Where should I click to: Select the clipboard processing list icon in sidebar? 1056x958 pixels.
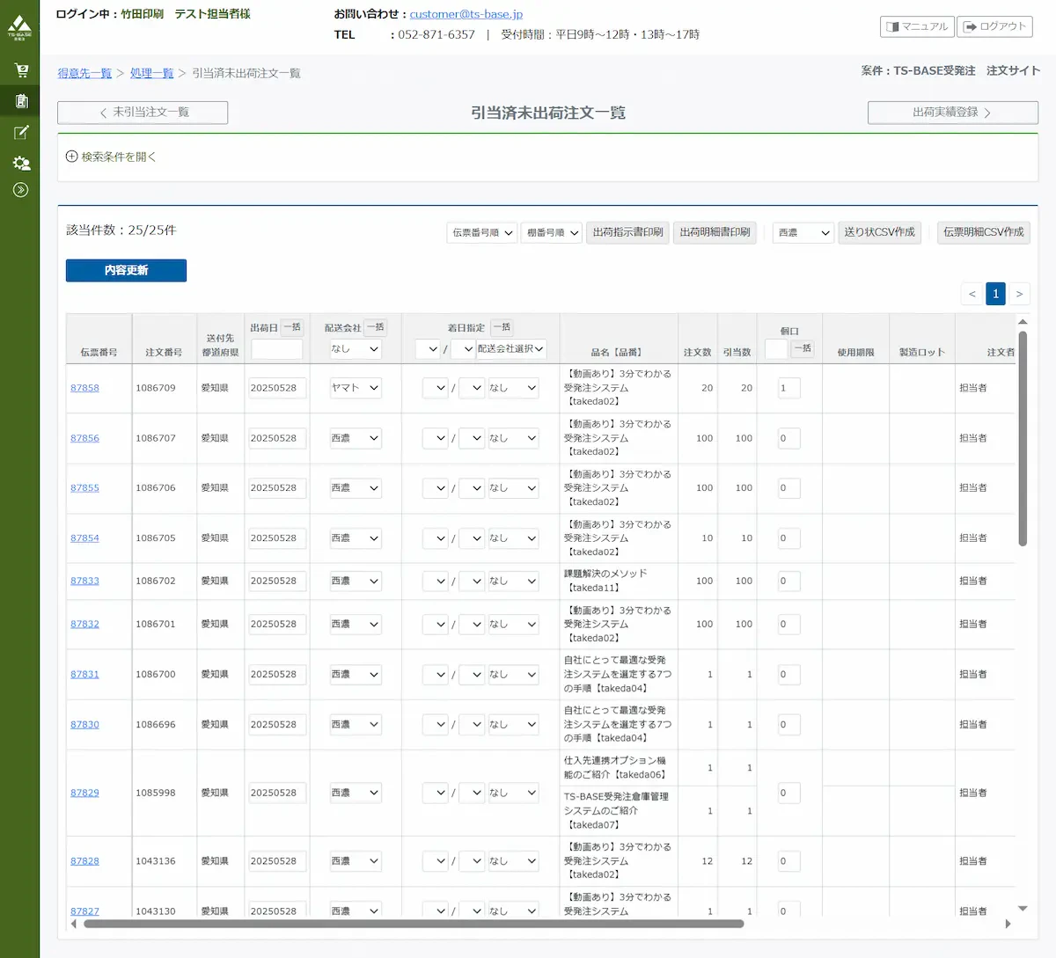click(20, 100)
